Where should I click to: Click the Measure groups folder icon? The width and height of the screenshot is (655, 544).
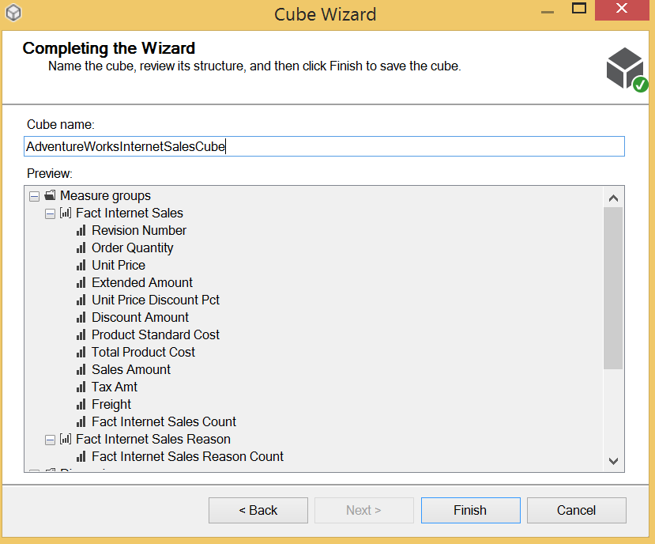50,196
